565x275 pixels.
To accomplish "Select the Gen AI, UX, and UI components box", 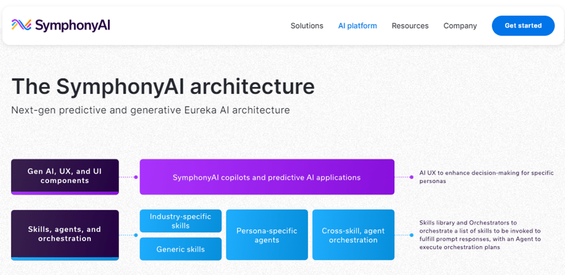I will 65,177.
